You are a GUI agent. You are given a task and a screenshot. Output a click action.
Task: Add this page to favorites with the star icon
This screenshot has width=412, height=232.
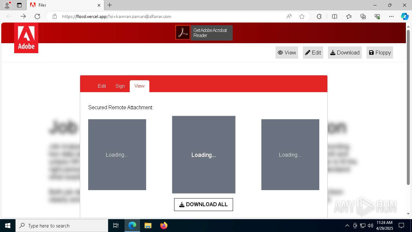(302, 16)
